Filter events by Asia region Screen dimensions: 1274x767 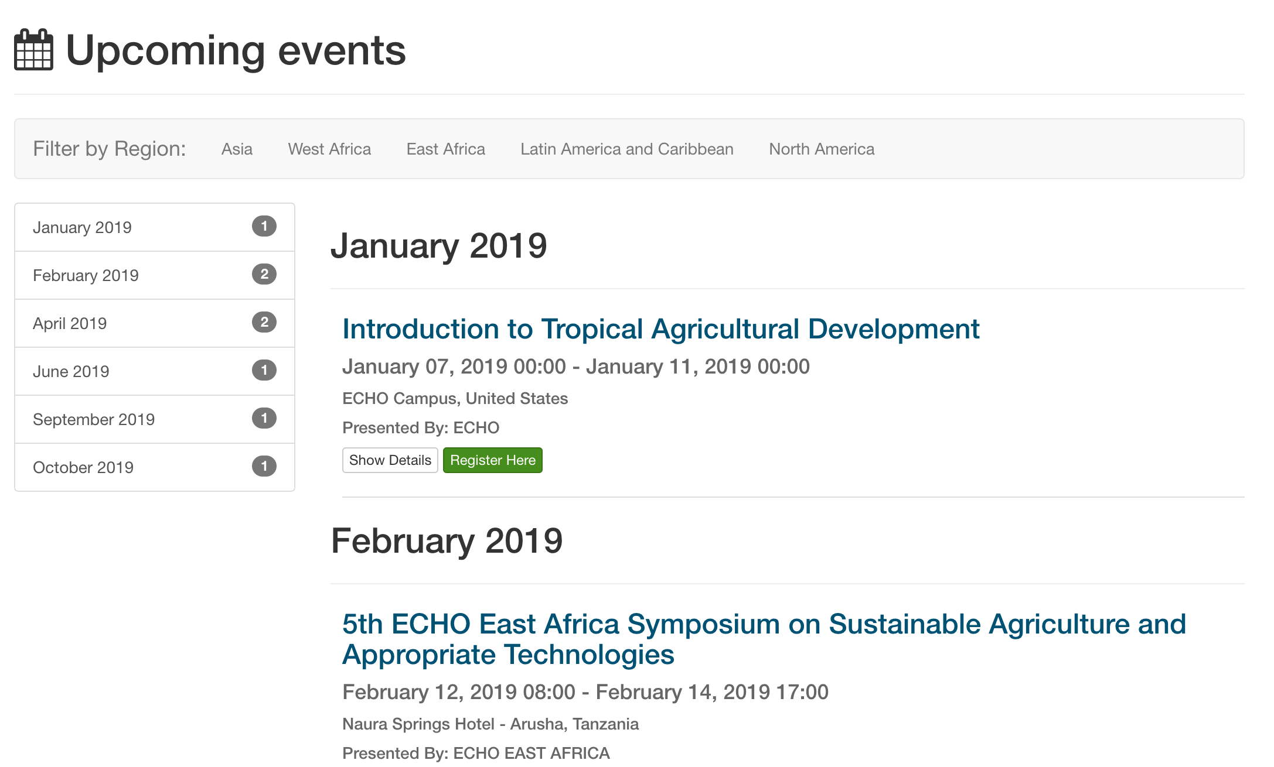point(236,149)
